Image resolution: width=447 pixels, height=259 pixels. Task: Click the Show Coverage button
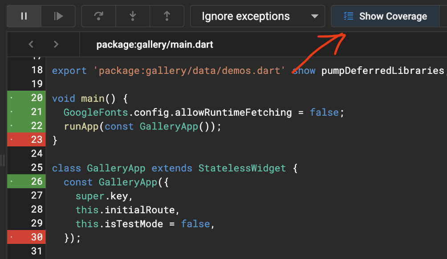(x=386, y=16)
